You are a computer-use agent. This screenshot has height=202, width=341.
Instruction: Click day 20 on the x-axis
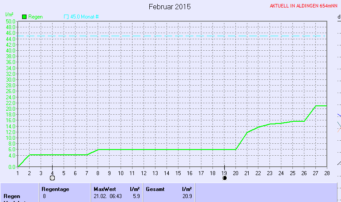click(x=235, y=173)
